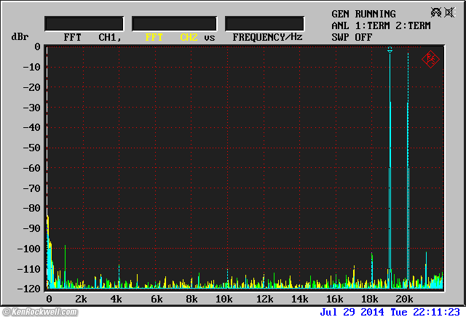Image resolution: width=466 pixels, height=317 pixels.
Task: Click the ANL 1:TERM 2:TERM status line
Action: 381,25
